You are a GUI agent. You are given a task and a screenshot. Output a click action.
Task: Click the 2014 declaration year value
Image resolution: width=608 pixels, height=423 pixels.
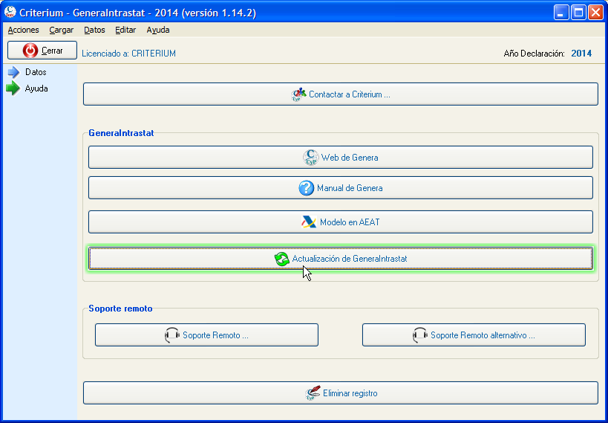[581, 54]
